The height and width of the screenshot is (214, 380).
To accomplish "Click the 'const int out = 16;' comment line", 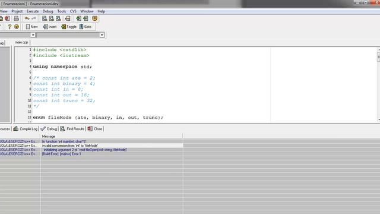I will (61, 95).
